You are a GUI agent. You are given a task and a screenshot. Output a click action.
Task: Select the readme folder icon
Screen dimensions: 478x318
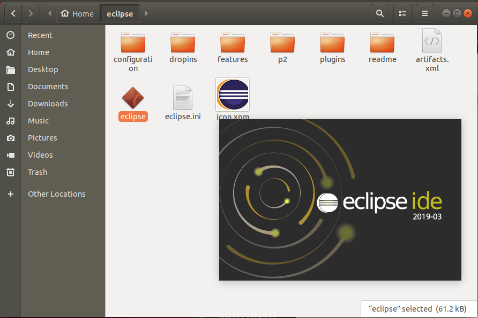(x=382, y=43)
